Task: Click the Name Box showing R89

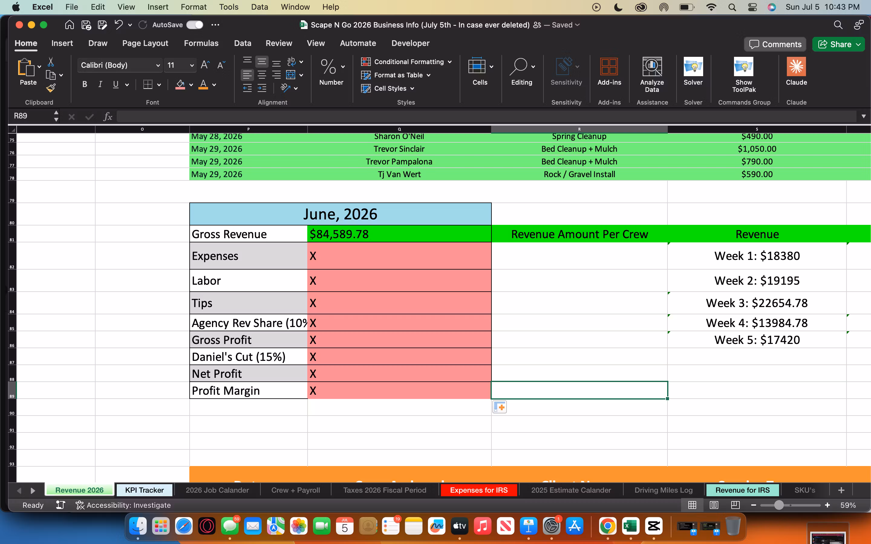Action: [x=32, y=116]
